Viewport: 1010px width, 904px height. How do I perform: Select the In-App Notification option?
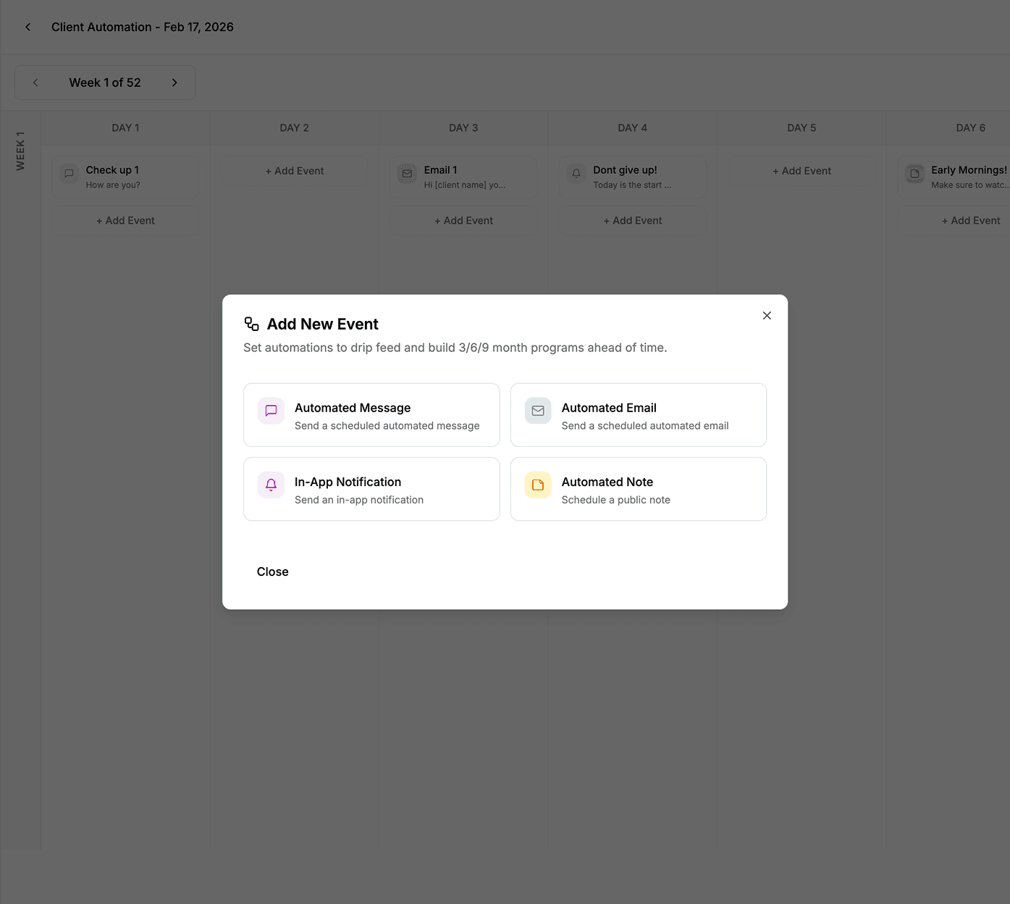click(x=371, y=489)
